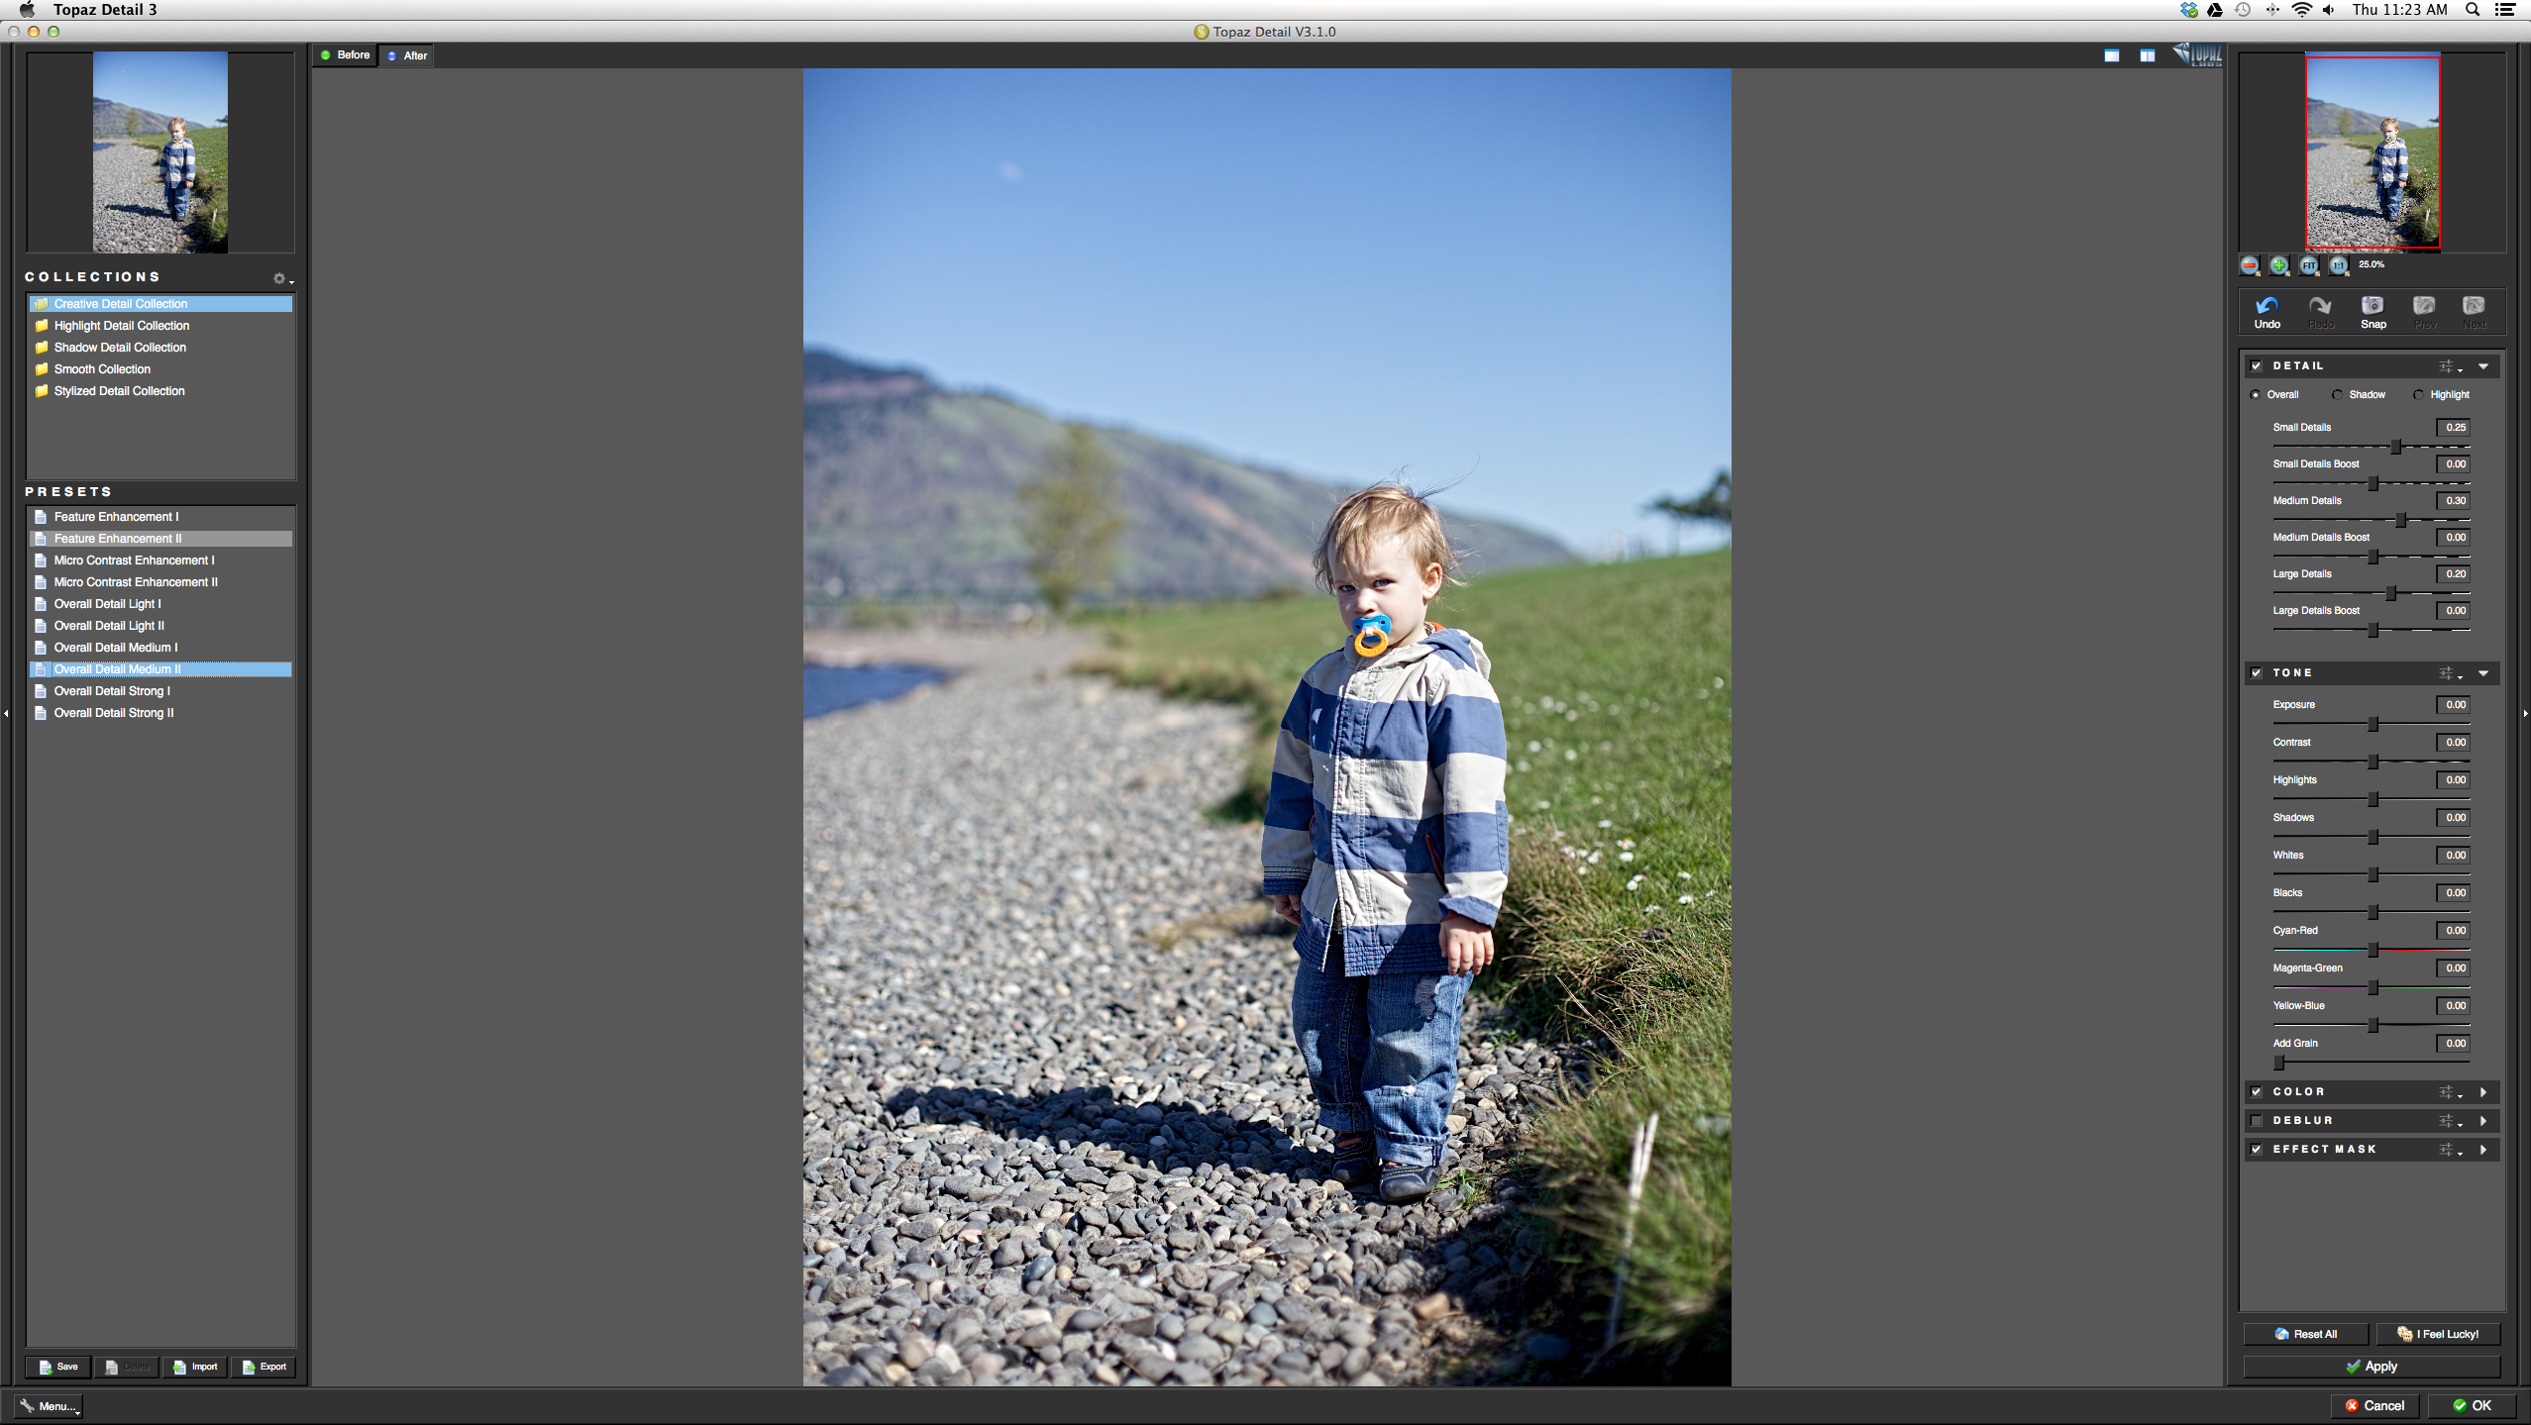The image size is (2531, 1425).
Task: Select the Shadow radio button
Action: coord(2338,395)
